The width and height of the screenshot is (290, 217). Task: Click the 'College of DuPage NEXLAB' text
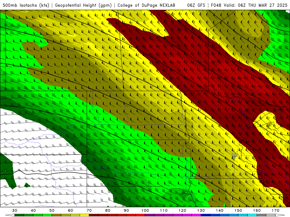[x=146, y=5]
